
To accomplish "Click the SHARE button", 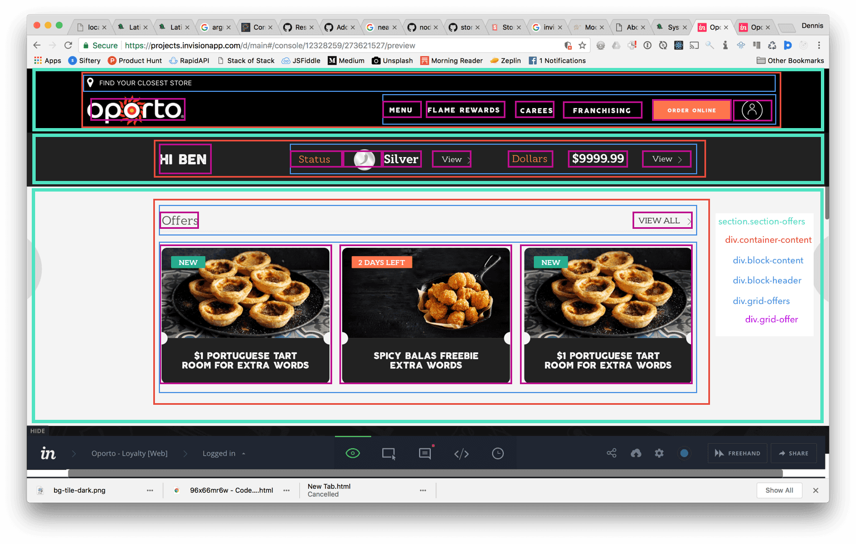I will (x=794, y=453).
